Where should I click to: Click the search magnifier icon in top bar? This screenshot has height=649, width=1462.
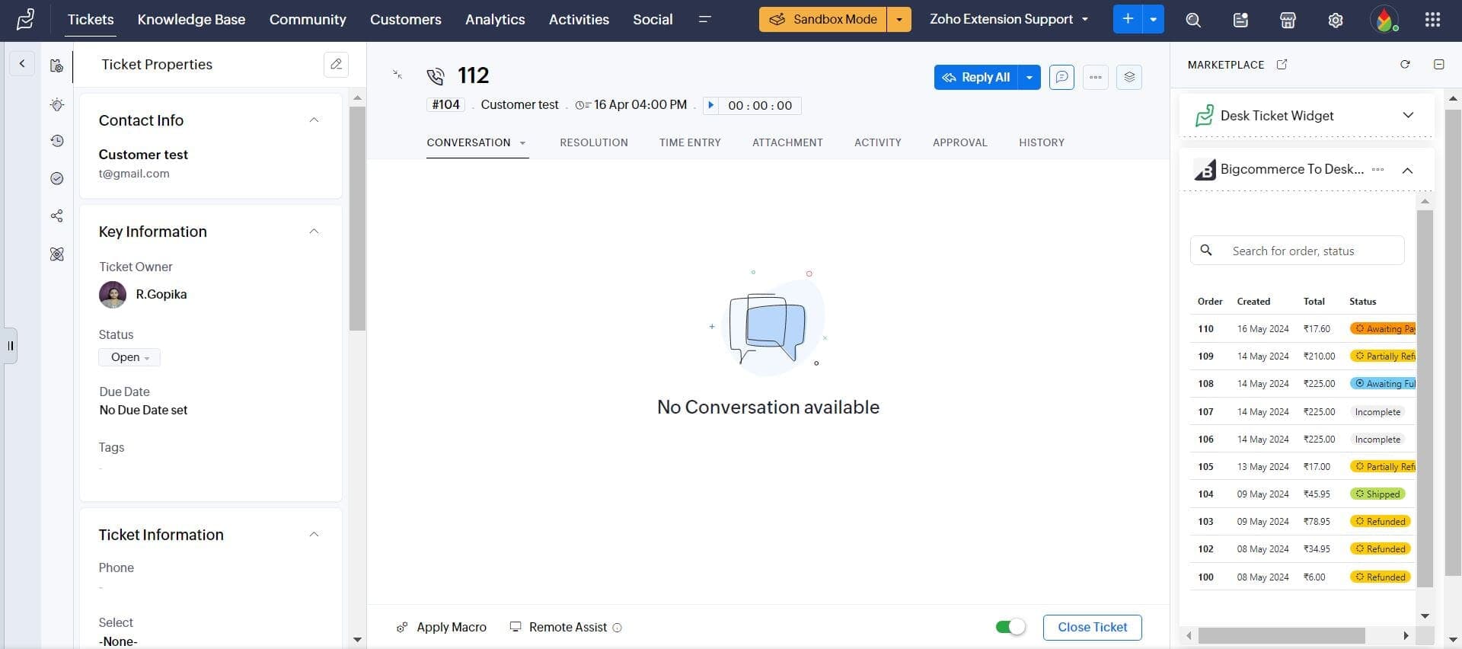click(x=1193, y=20)
